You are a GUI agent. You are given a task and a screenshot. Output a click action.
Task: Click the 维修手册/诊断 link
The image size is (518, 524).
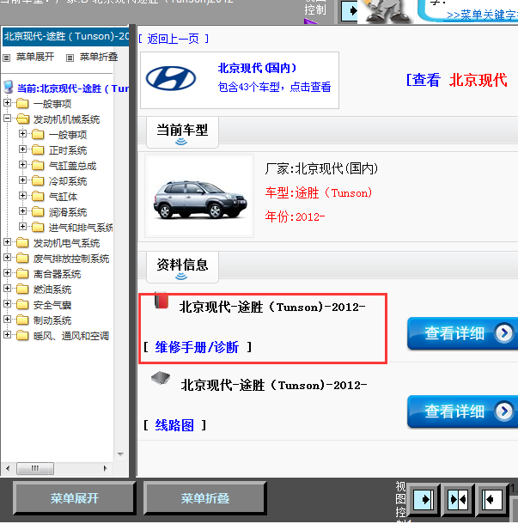197,348
